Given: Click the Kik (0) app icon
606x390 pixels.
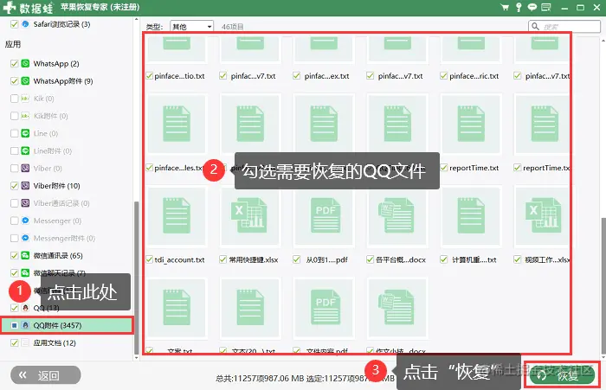Looking at the screenshot, I should coord(25,99).
